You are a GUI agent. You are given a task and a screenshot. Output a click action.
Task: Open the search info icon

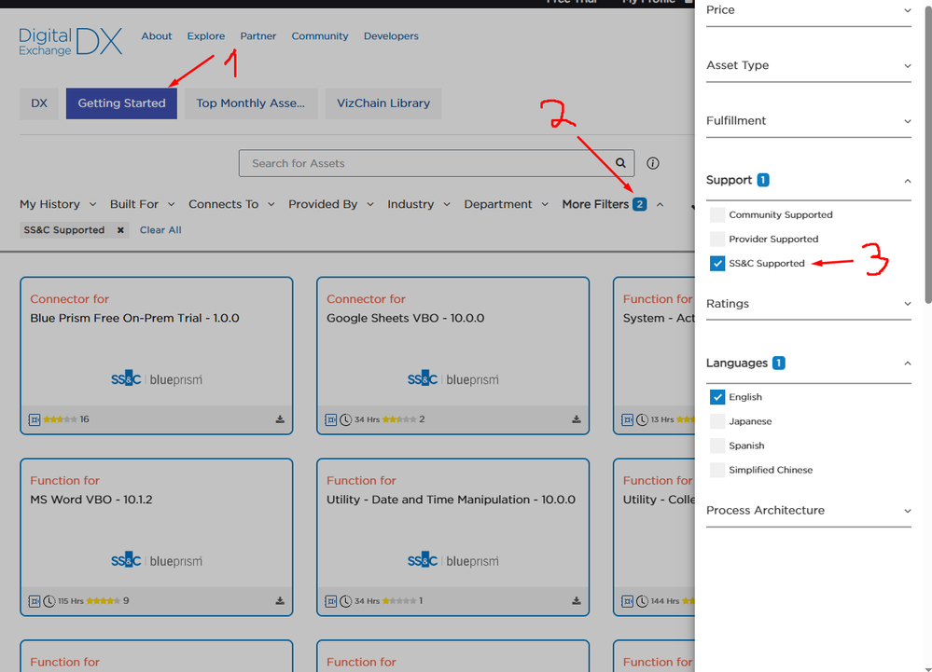pos(653,163)
